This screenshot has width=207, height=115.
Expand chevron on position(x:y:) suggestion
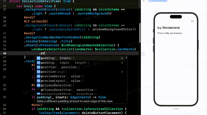coord(122,72)
